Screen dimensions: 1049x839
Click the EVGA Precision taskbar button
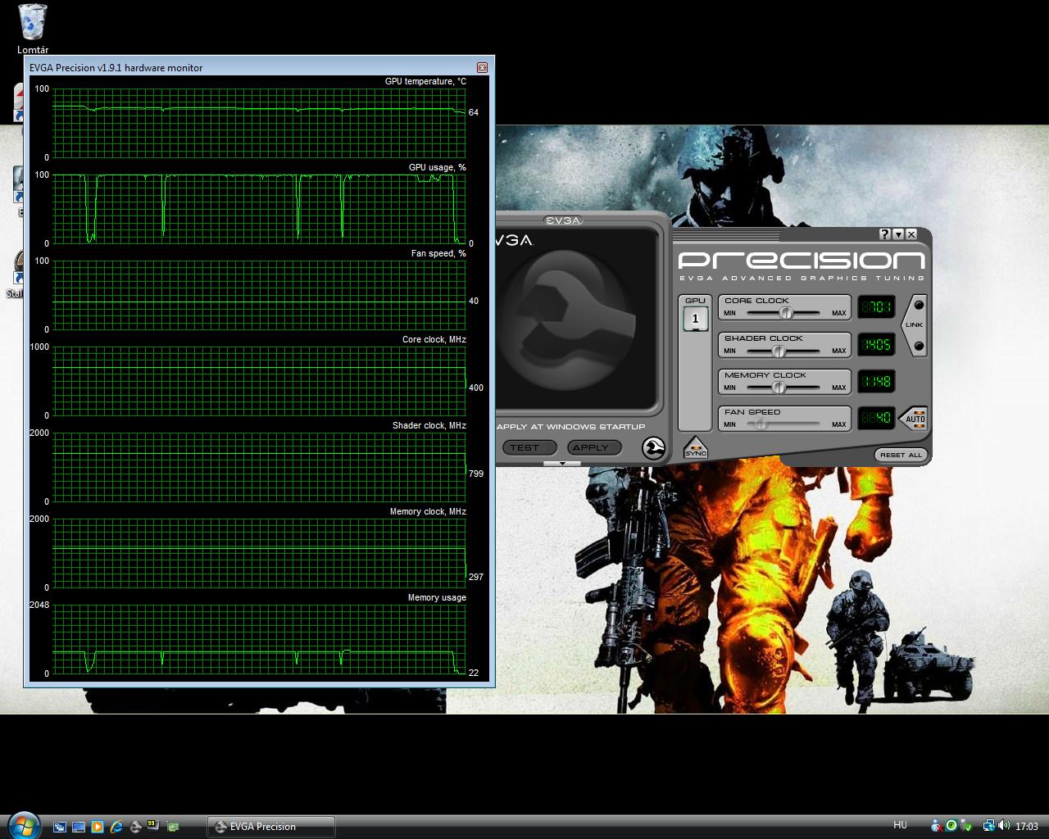pos(270,827)
